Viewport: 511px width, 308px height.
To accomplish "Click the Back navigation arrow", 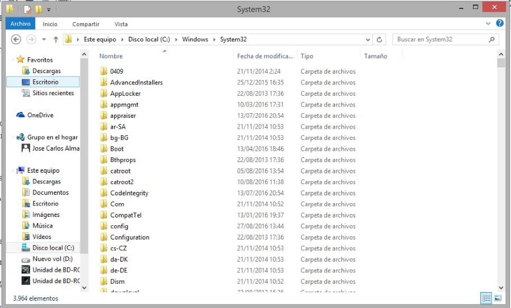I will click(16, 40).
